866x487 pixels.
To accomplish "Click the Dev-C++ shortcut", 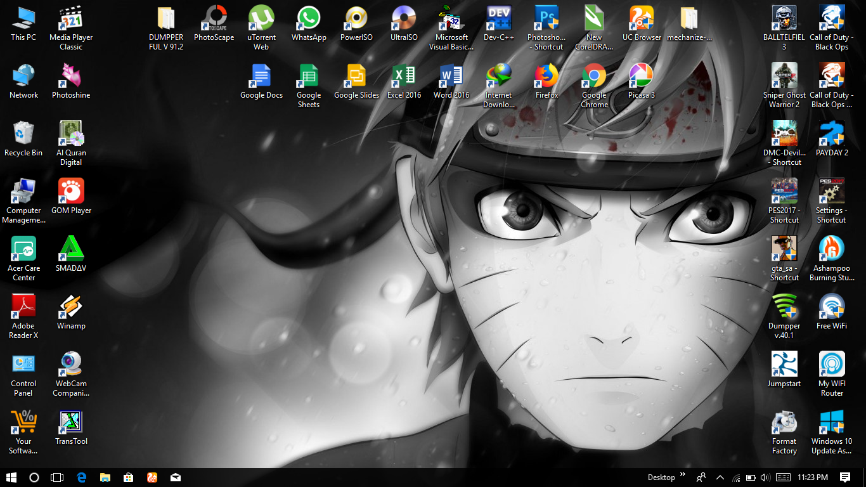I will tap(499, 18).
